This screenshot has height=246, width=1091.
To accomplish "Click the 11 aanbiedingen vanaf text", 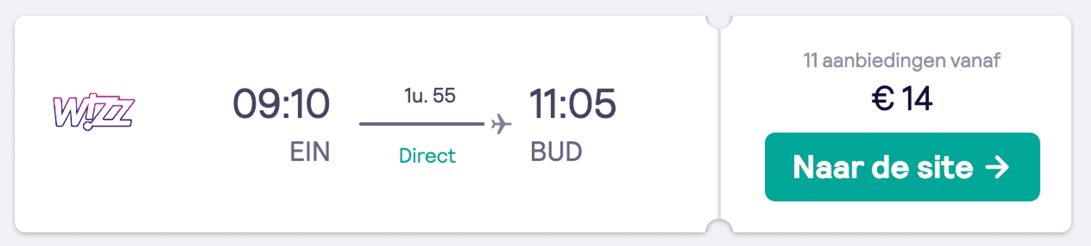I will 902,61.
